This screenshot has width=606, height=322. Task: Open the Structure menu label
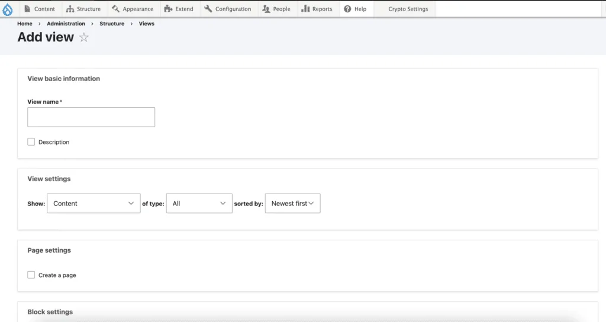[89, 9]
